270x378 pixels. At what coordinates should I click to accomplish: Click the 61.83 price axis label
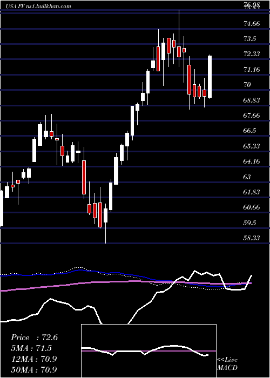(252, 192)
